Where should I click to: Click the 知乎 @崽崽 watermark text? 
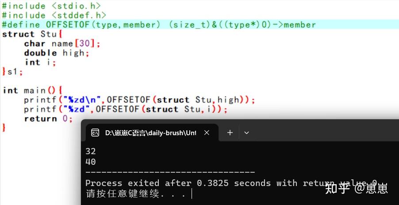pos(357,188)
